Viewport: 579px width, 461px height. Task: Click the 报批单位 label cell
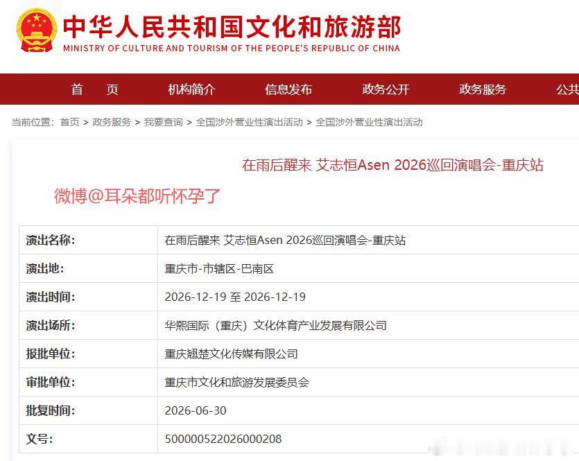coord(88,354)
